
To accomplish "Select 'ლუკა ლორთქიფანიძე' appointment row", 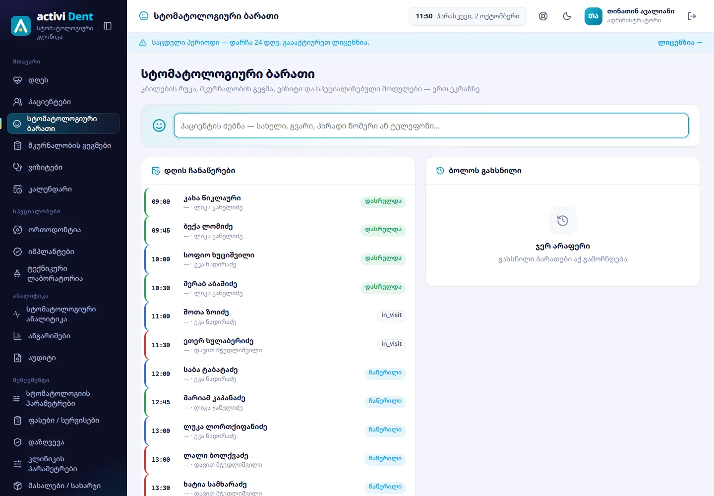I will point(278,431).
